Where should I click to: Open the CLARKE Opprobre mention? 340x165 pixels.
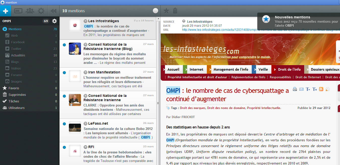(108, 105)
